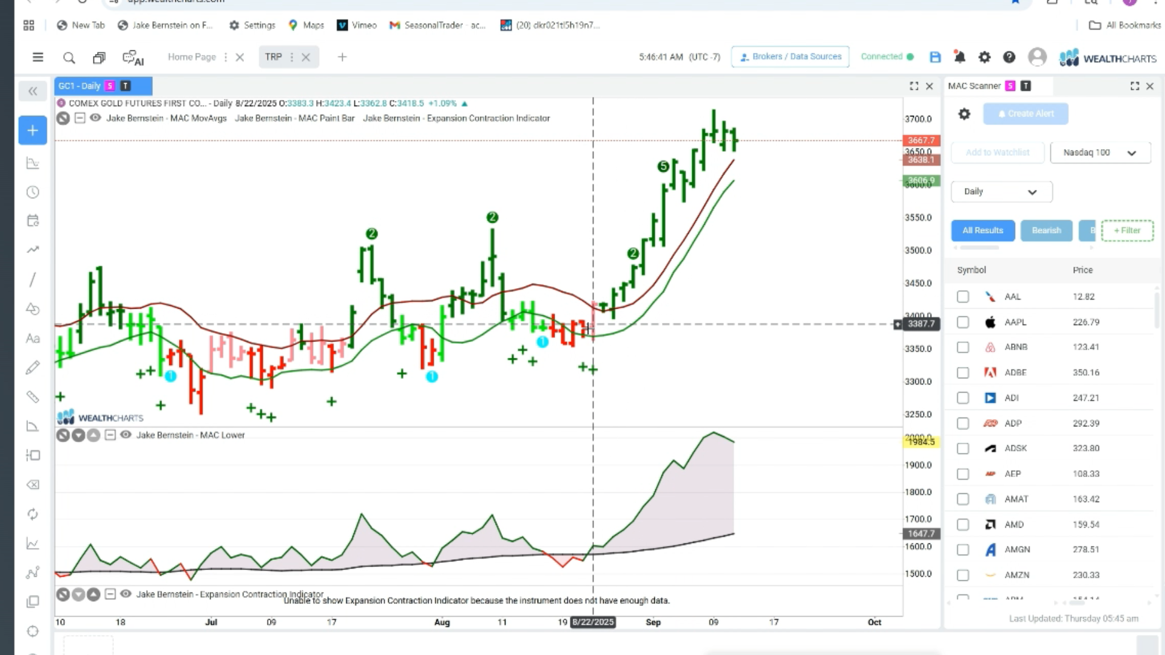
Task: Click the 8/22/2025 date marker
Action: pyautogui.click(x=593, y=622)
